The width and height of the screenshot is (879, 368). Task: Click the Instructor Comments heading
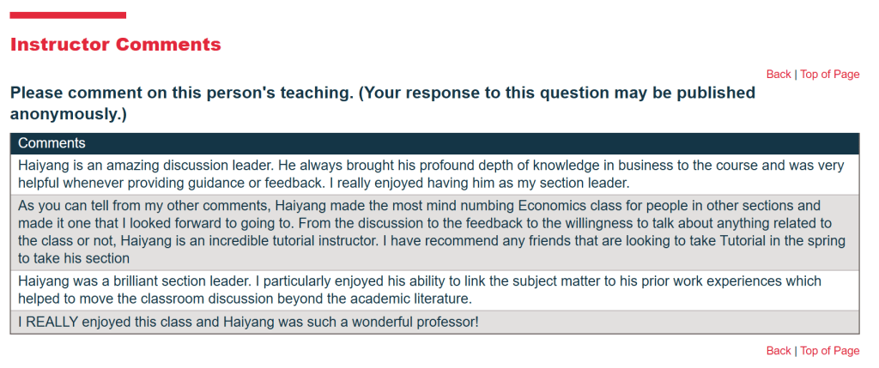116,45
